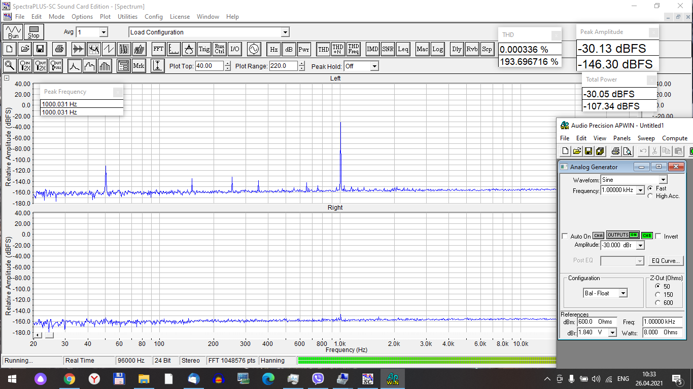Save using the SpectraPLUS floppy disk icon
Image resolution: width=693 pixels, height=389 pixels.
point(40,49)
